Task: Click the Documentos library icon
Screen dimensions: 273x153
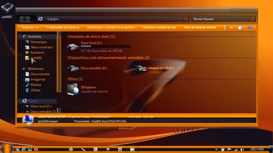Action: point(27,74)
